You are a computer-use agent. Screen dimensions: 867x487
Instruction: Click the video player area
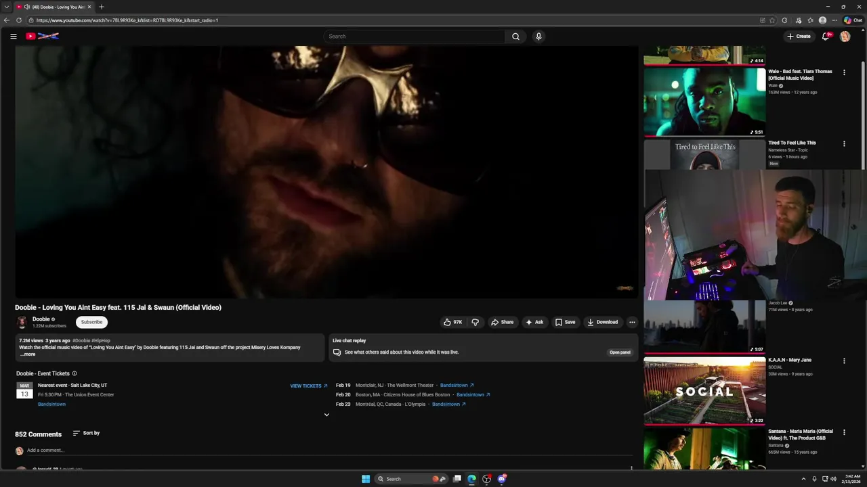[326, 172]
